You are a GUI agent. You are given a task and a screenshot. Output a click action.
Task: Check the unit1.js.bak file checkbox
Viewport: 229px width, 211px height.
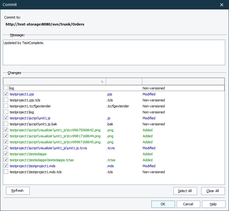(x=6, y=124)
